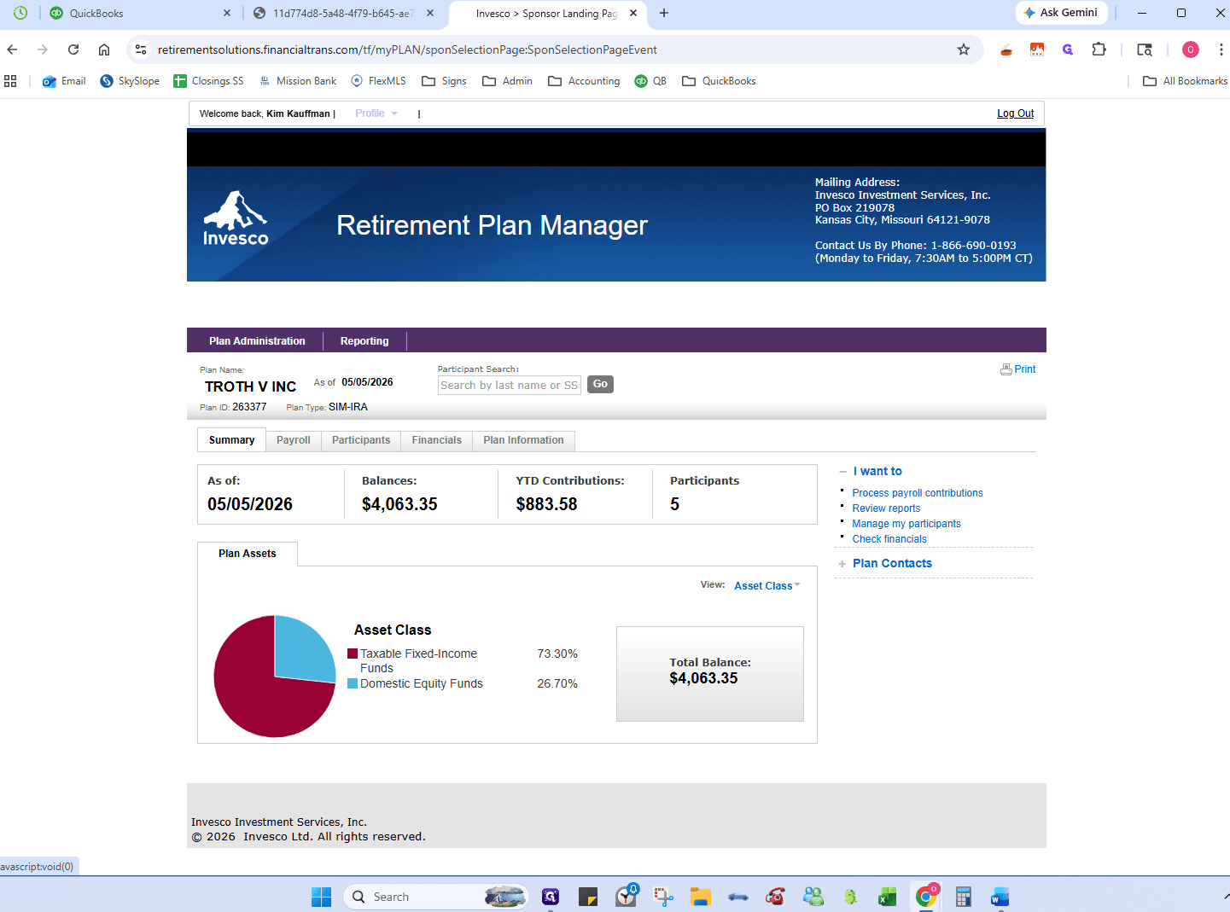This screenshot has height=912, width=1230.
Task: Open Word from the taskbar
Action: point(1000,897)
